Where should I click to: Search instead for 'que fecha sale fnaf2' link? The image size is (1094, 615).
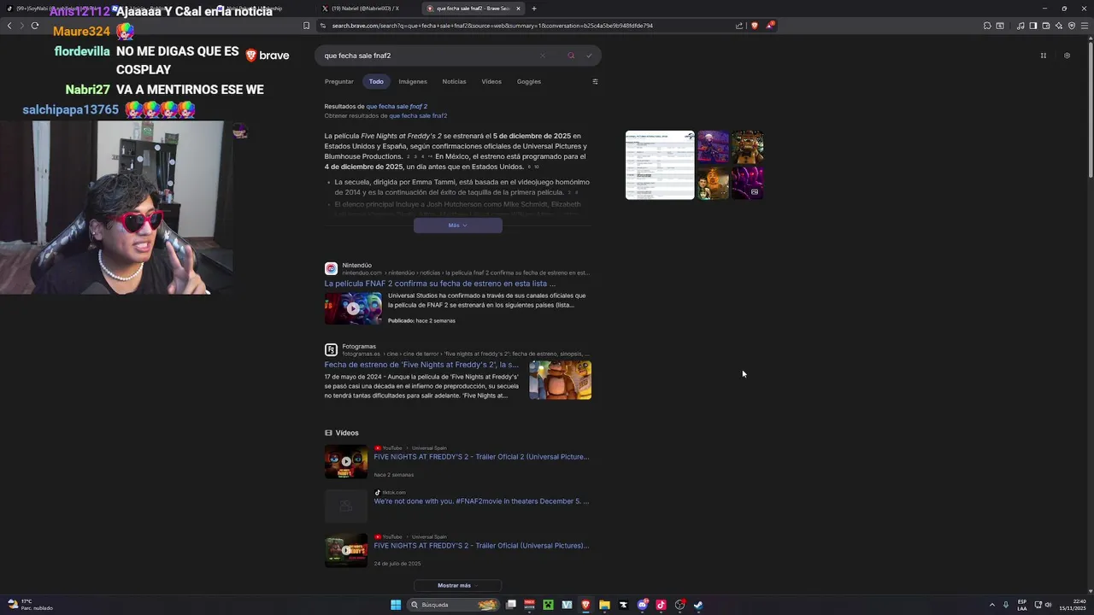(418, 115)
